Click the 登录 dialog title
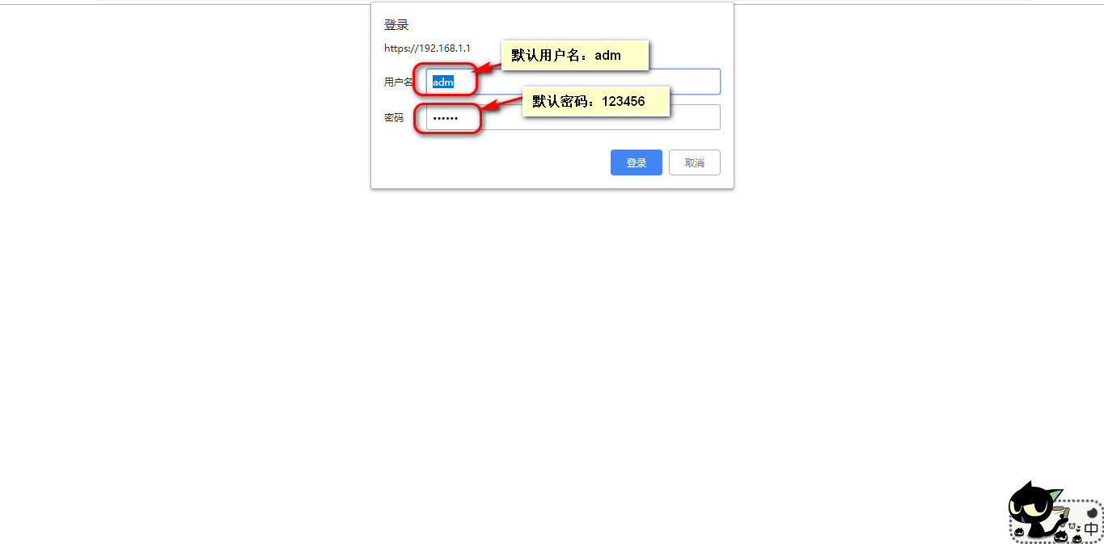The width and height of the screenshot is (1104, 544). [x=396, y=25]
